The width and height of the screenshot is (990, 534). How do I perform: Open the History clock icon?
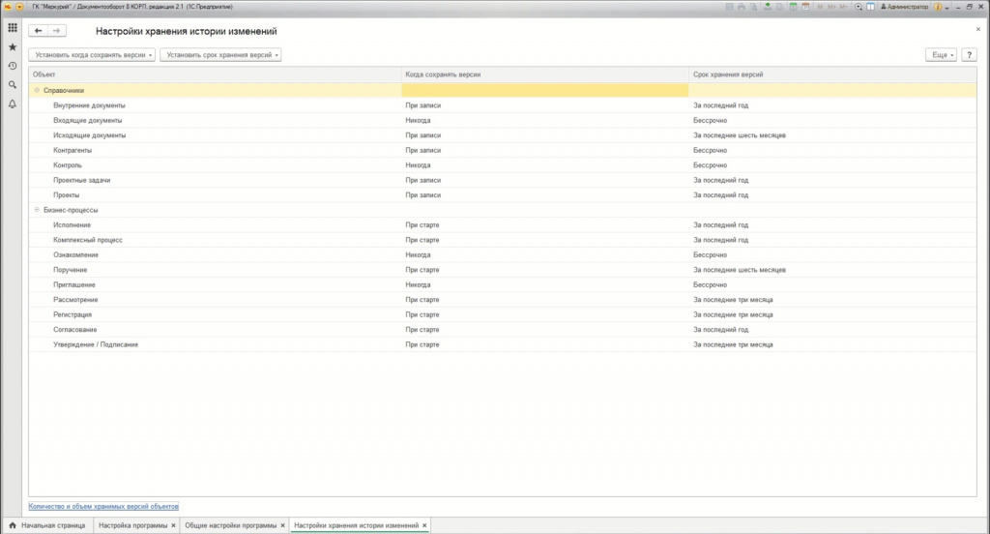(13, 66)
